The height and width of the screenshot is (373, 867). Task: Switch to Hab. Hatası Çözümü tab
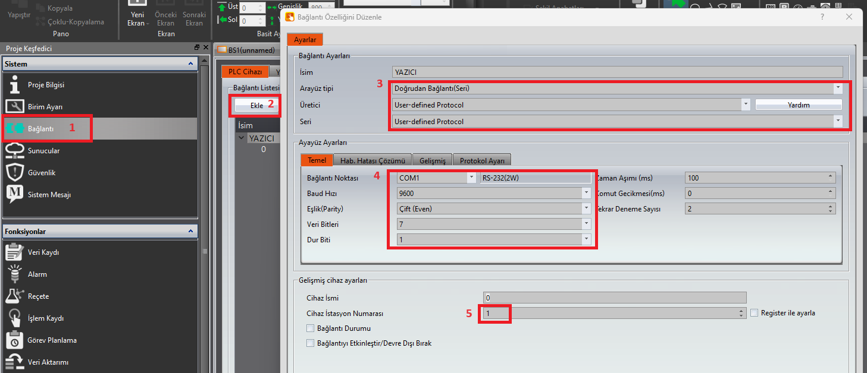(x=373, y=160)
